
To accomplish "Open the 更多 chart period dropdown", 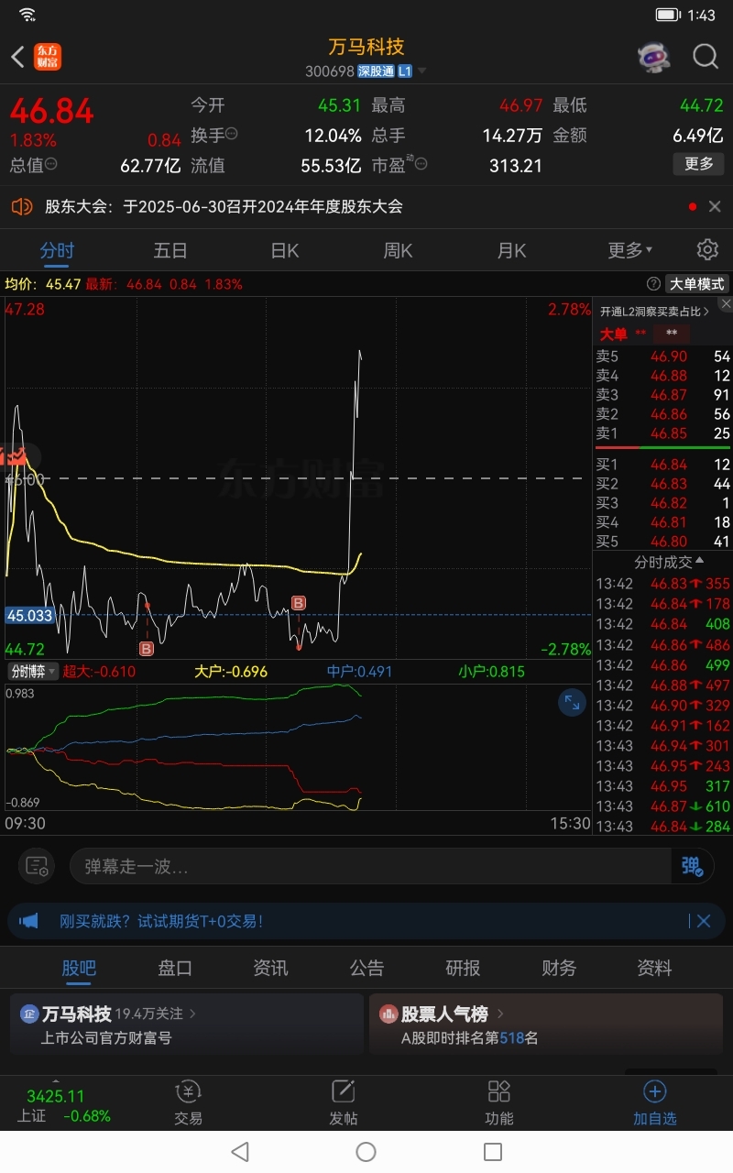I will [630, 250].
